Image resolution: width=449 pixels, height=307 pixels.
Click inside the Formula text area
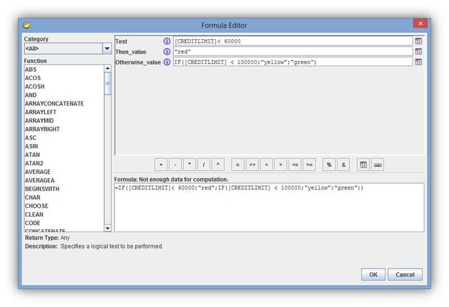point(269,210)
